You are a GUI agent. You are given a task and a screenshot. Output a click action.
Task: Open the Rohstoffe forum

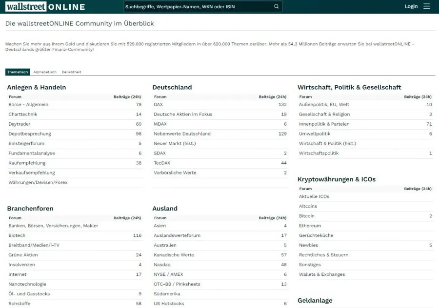point(20,304)
